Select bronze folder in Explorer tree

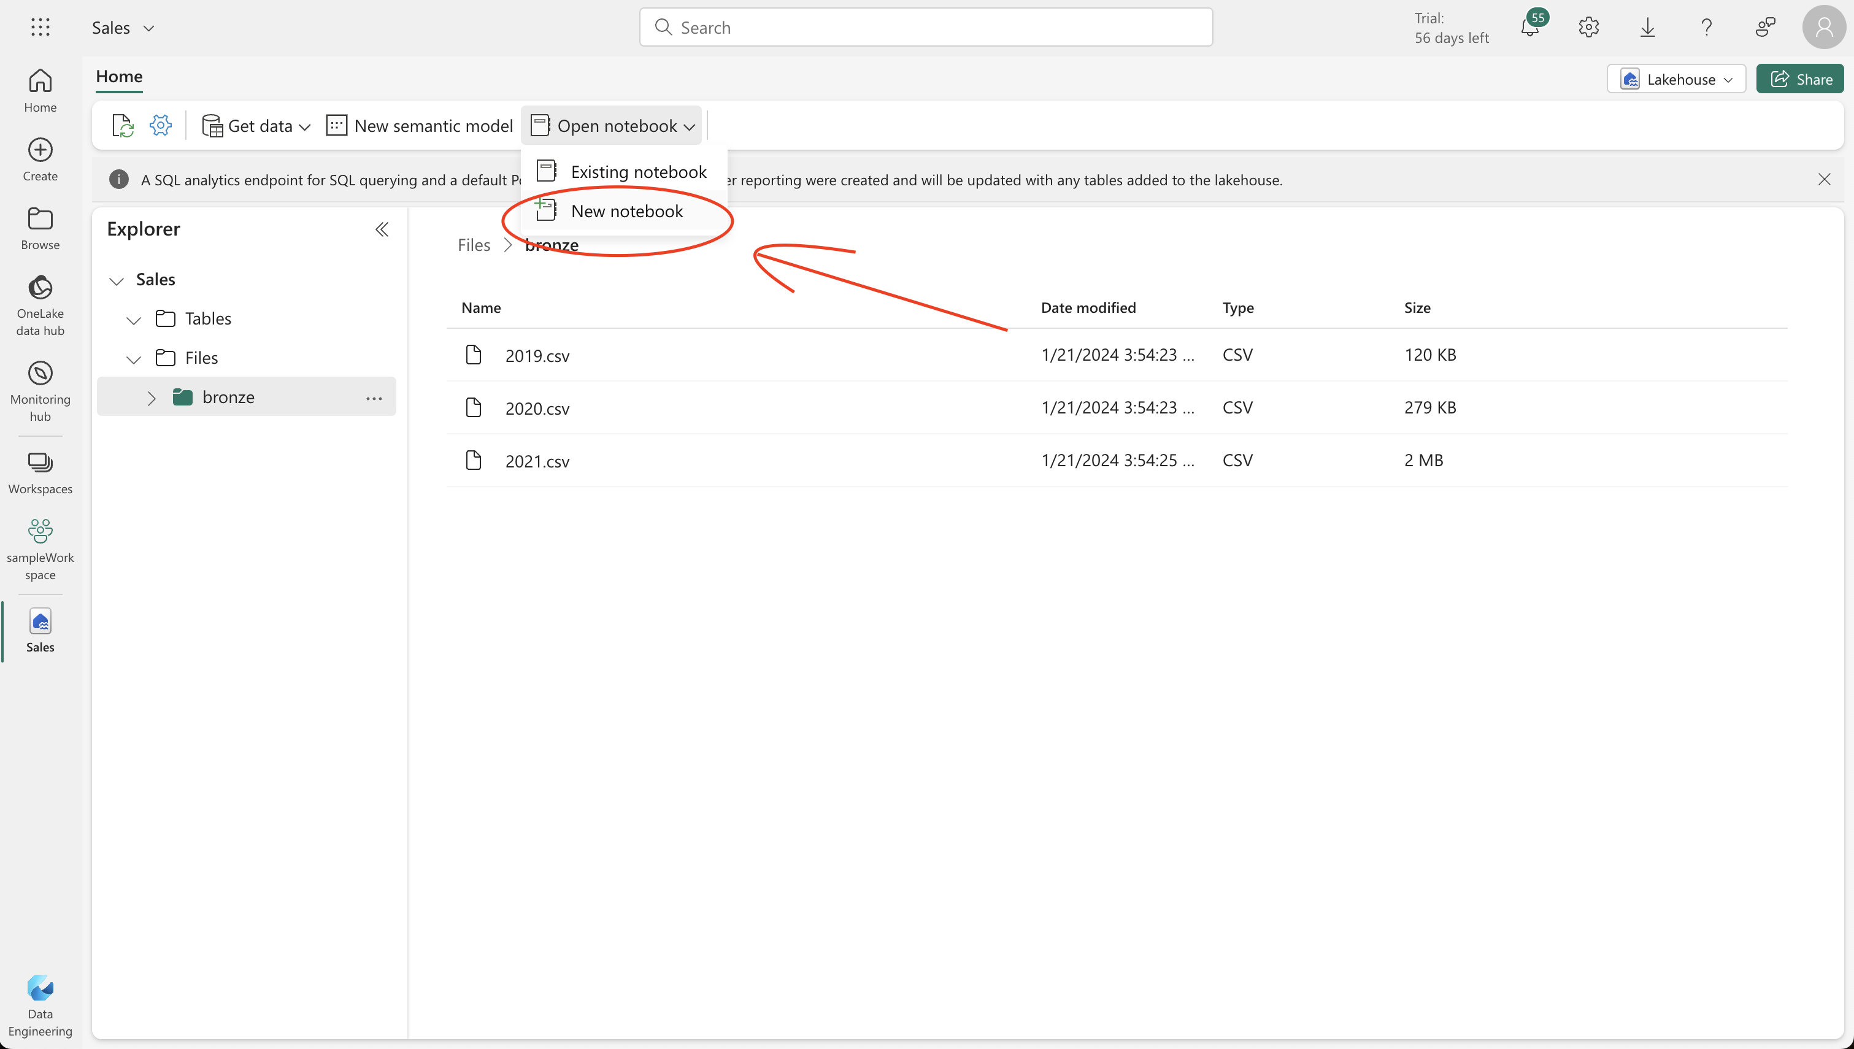coord(247,397)
